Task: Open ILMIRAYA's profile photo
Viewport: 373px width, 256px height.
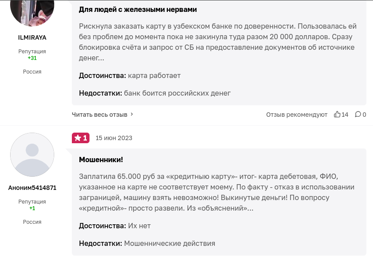Action: click(x=32, y=12)
